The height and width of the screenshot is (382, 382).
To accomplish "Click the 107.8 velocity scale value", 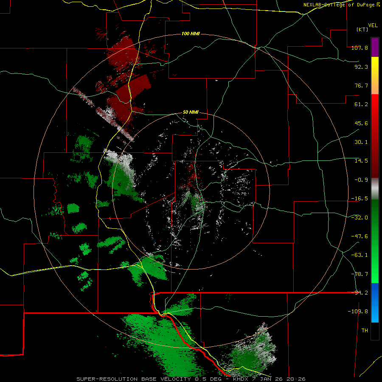I will tap(360, 48).
